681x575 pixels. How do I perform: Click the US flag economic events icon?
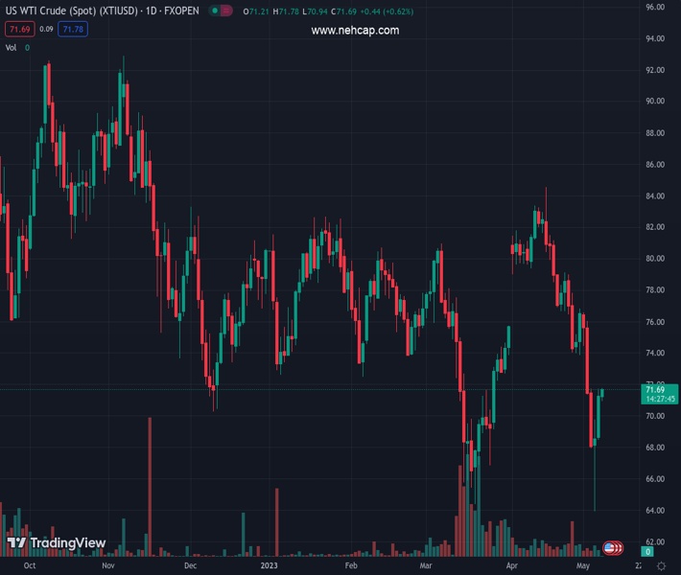pyautogui.click(x=609, y=548)
